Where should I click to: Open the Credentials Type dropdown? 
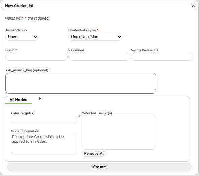95,37
